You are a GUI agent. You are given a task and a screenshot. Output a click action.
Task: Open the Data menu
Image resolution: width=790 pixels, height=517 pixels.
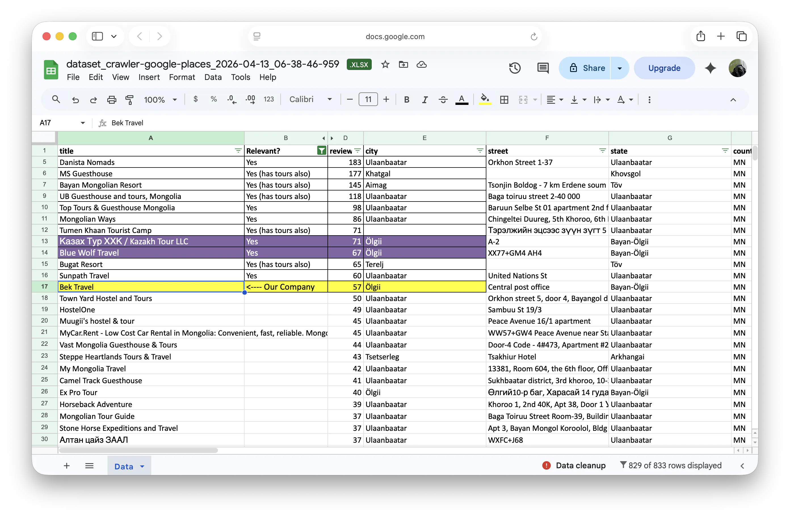point(213,77)
